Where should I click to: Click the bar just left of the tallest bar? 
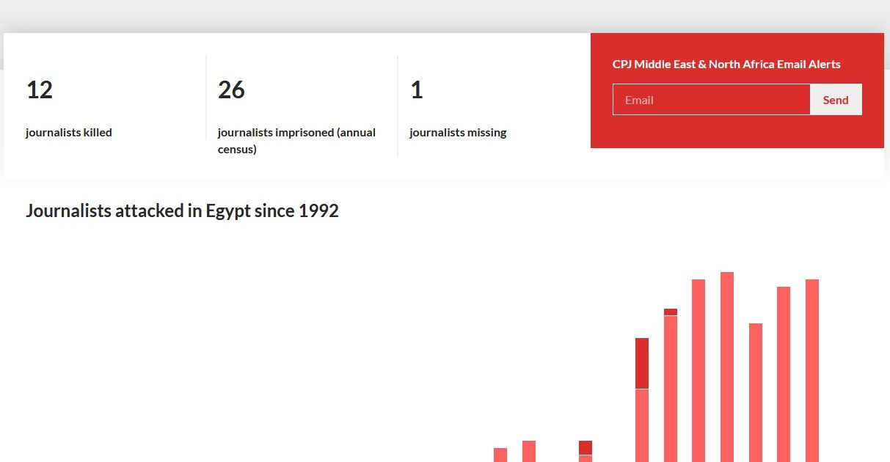click(698, 370)
